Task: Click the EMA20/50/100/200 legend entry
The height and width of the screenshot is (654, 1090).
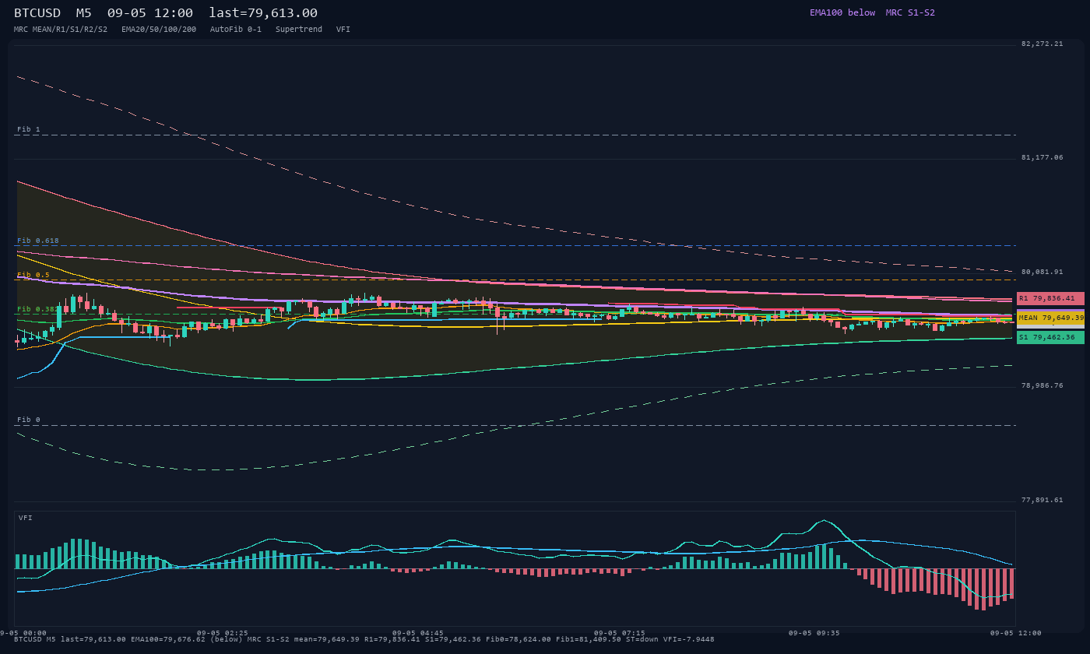Action: coord(159,29)
